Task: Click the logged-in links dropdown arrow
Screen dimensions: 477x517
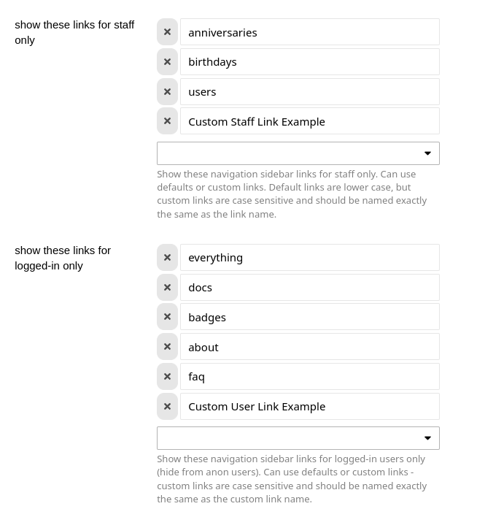Action: (427, 438)
